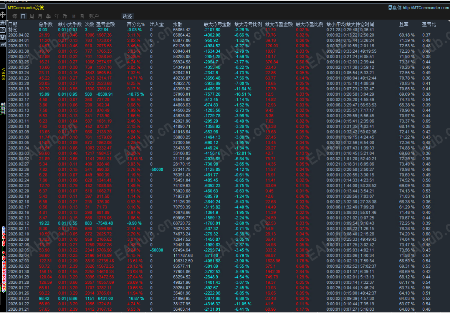Screen dimensions: 450x313
Task: Click the -50000 withdrawal on 2026.02.26
Action: (x=156, y=170)
